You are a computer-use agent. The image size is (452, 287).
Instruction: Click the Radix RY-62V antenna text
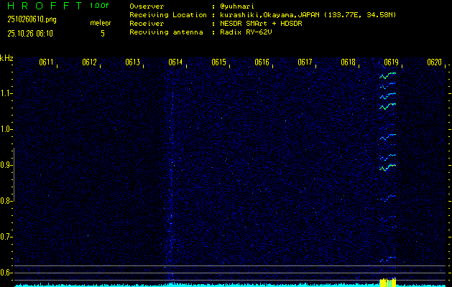[x=249, y=32]
